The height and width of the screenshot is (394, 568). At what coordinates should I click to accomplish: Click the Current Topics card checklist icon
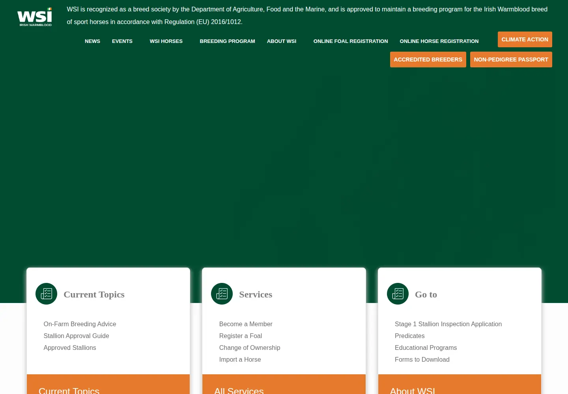click(46, 294)
